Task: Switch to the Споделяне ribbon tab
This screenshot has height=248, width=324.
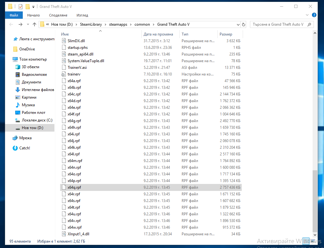Action: [58, 15]
